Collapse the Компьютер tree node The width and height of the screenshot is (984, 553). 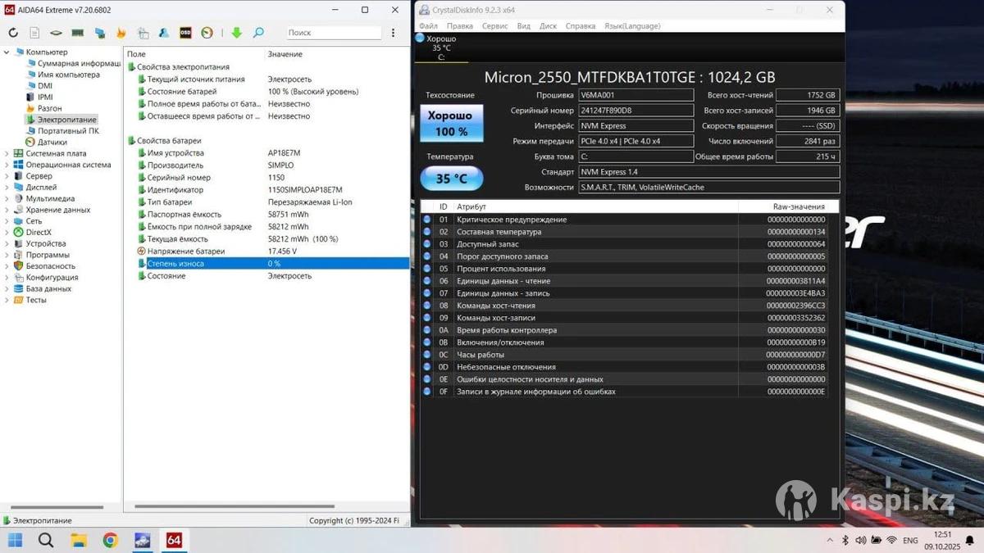pos(7,52)
